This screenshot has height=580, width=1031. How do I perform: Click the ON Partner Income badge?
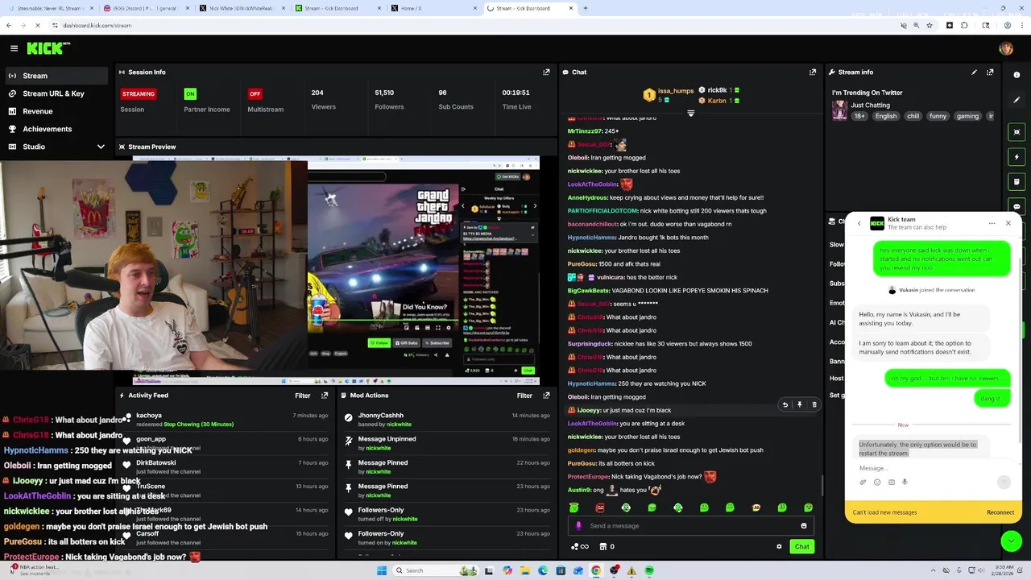pos(190,93)
